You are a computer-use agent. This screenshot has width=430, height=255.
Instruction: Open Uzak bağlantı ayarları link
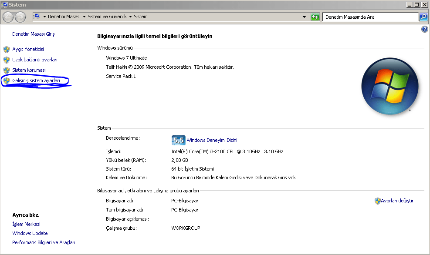click(x=35, y=60)
